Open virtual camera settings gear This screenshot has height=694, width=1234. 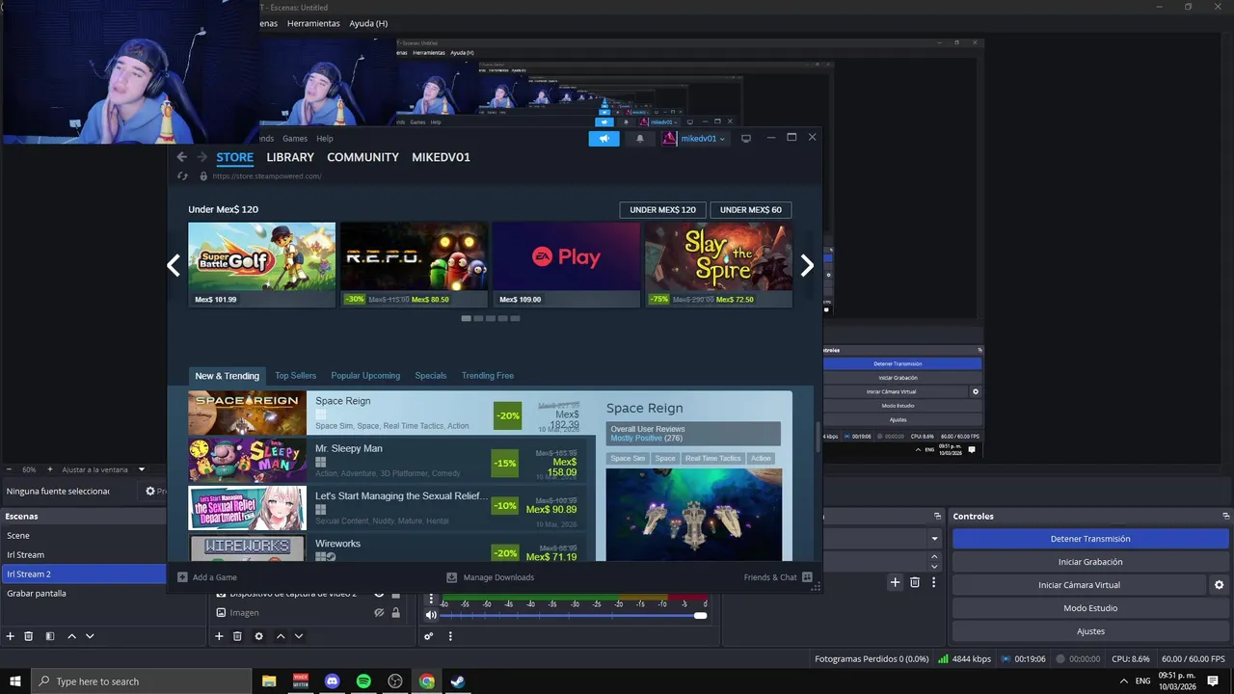point(1219,585)
